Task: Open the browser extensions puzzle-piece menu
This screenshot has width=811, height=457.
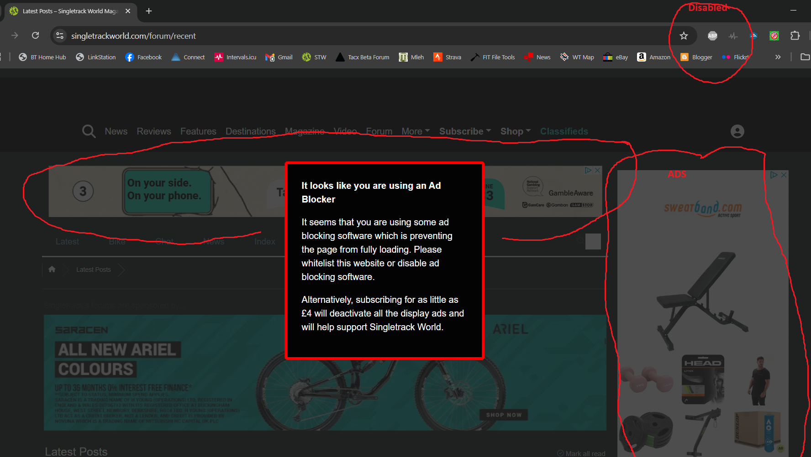Action: (795, 36)
